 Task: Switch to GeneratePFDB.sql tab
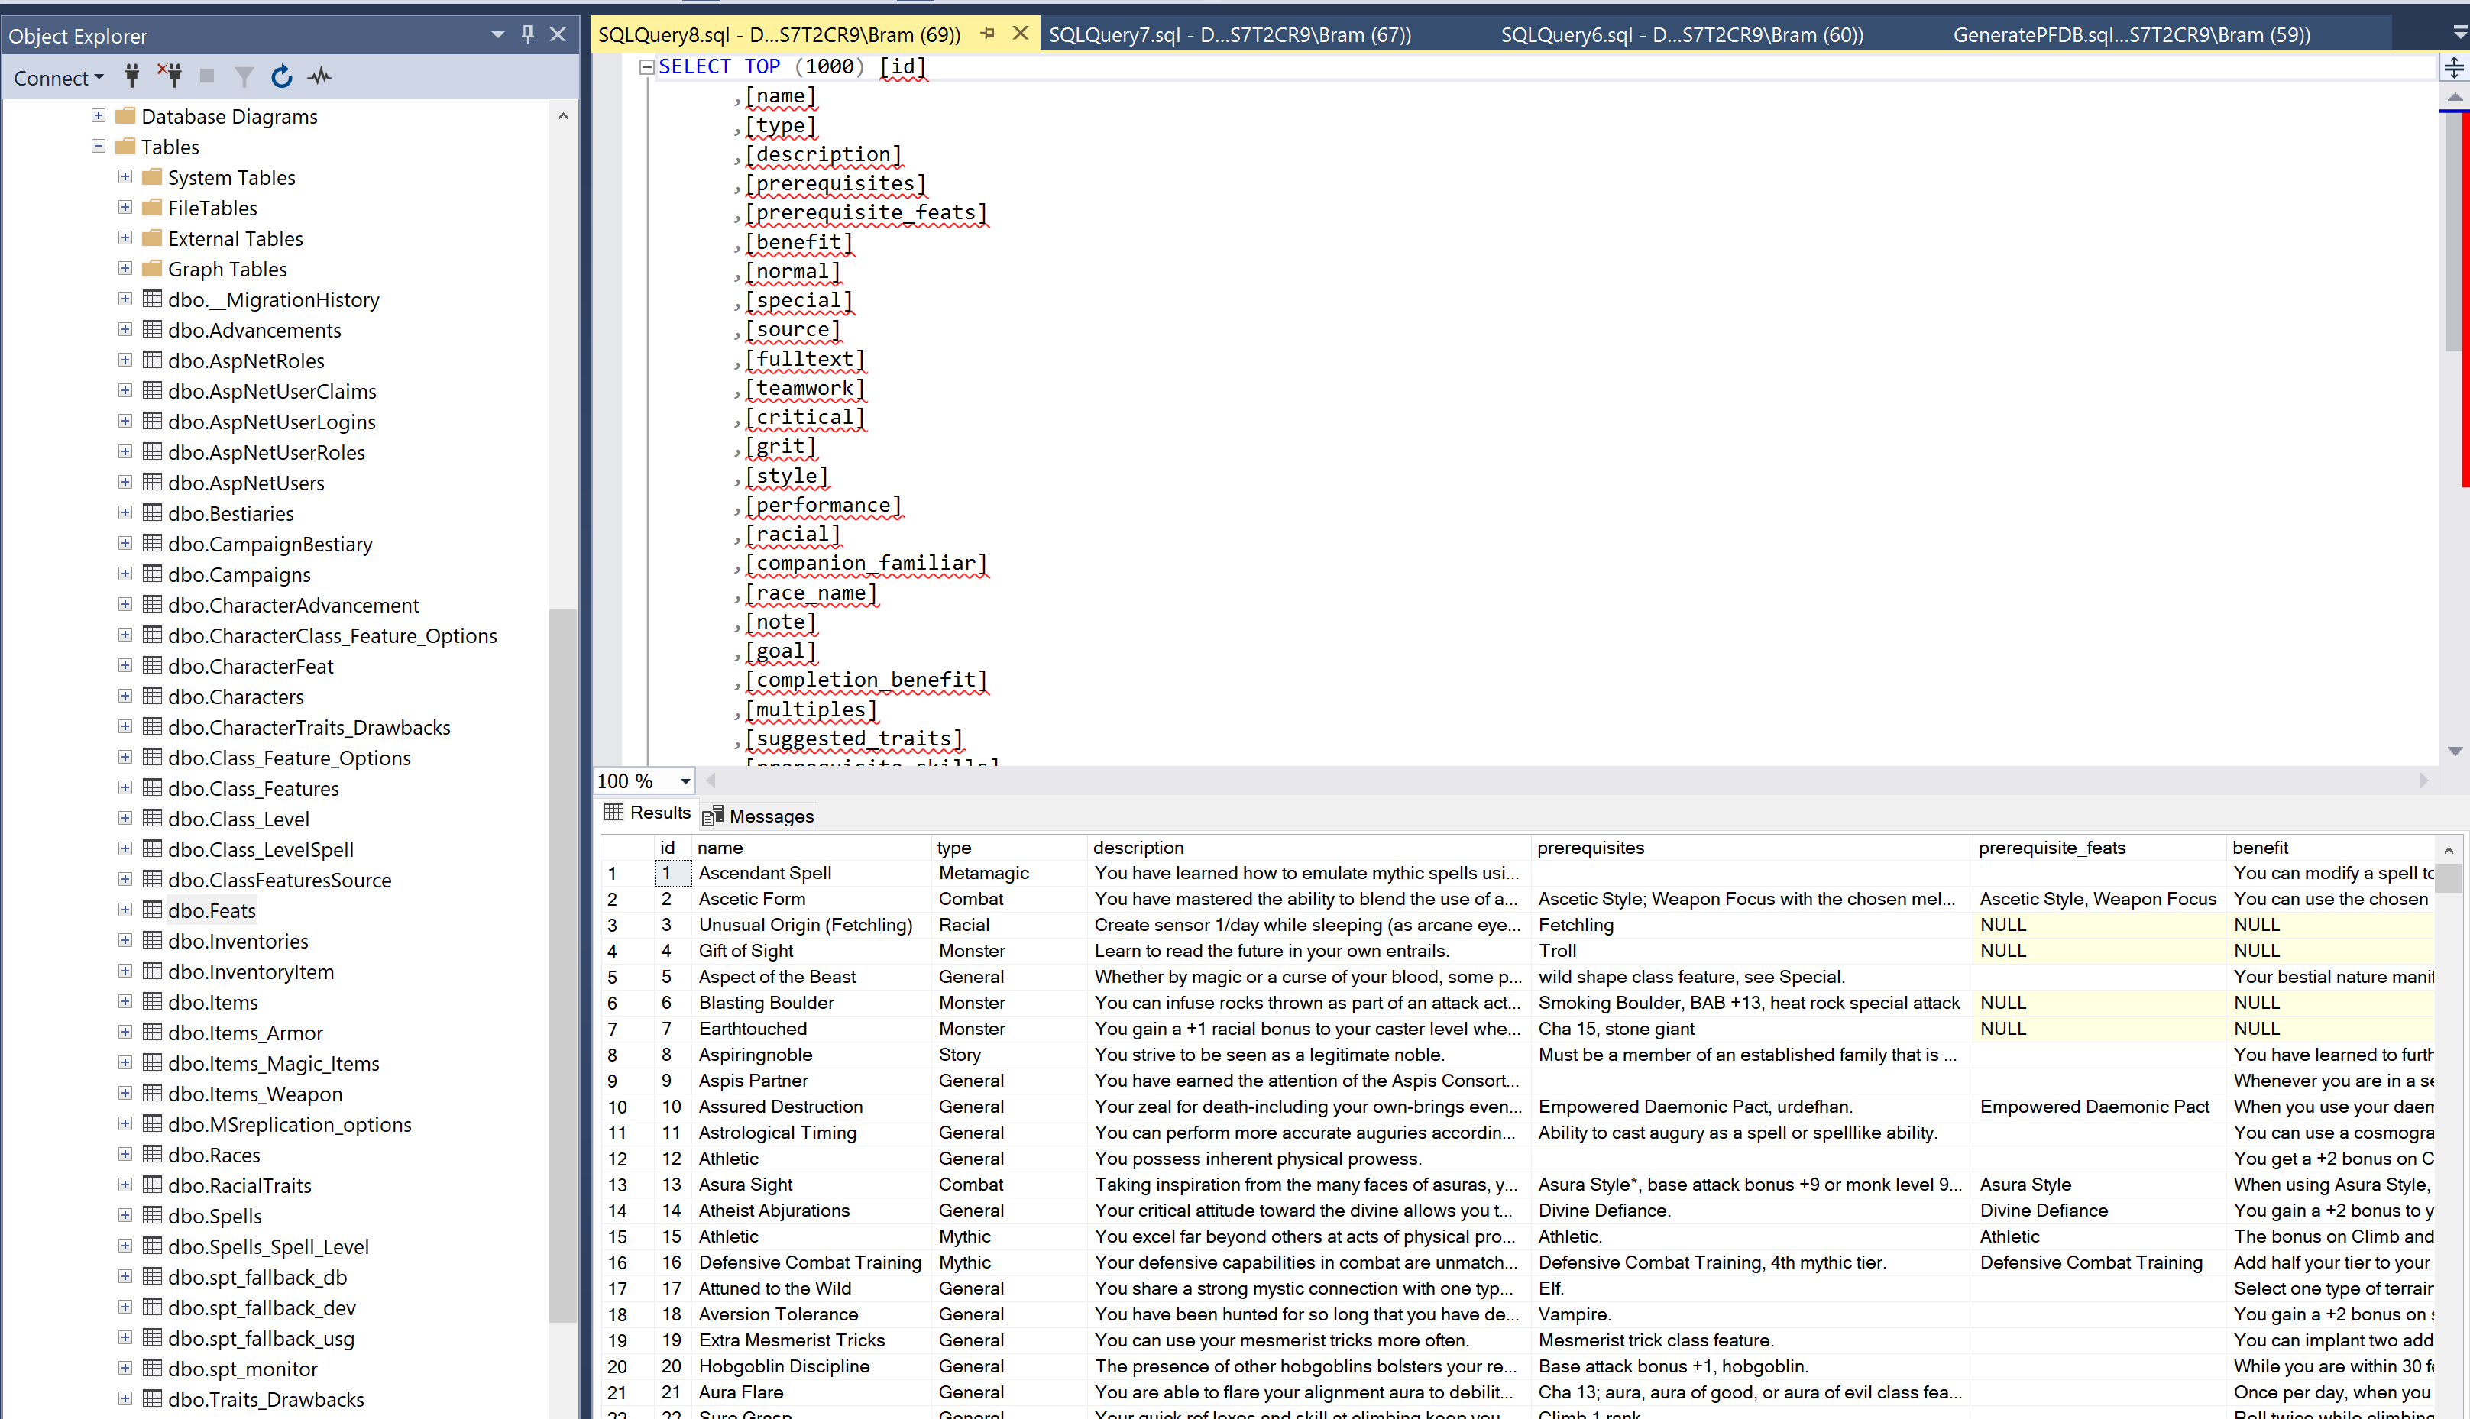pos(2132,35)
